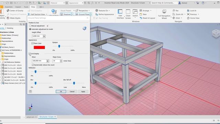Select Manual adjustment radio button
The image size is (220, 124).
30,26
